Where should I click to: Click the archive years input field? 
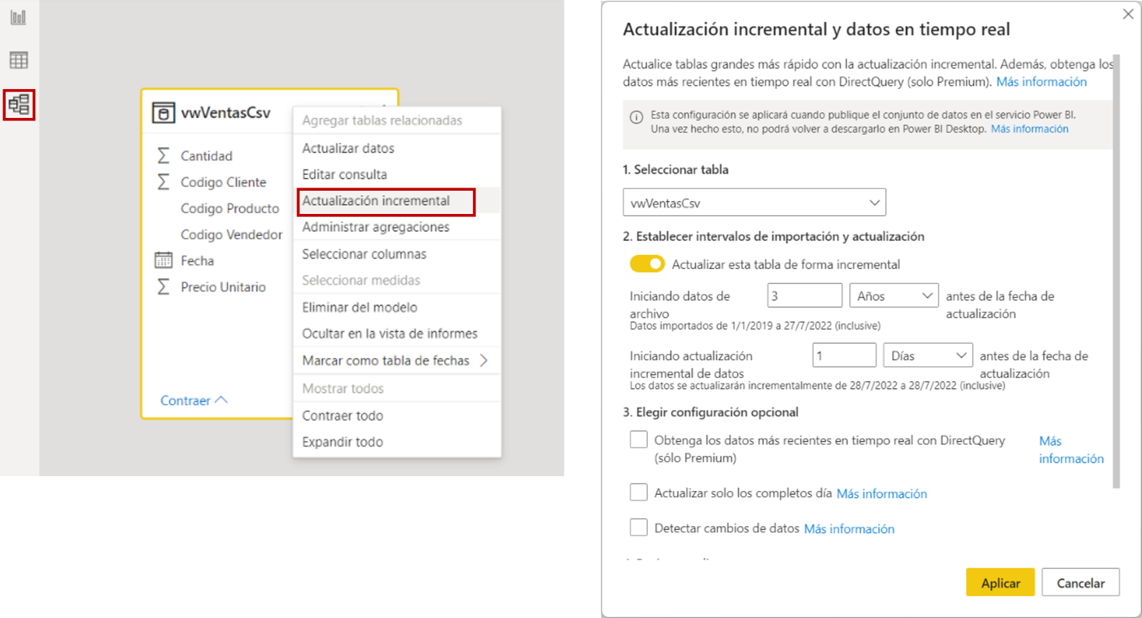(804, 295)
